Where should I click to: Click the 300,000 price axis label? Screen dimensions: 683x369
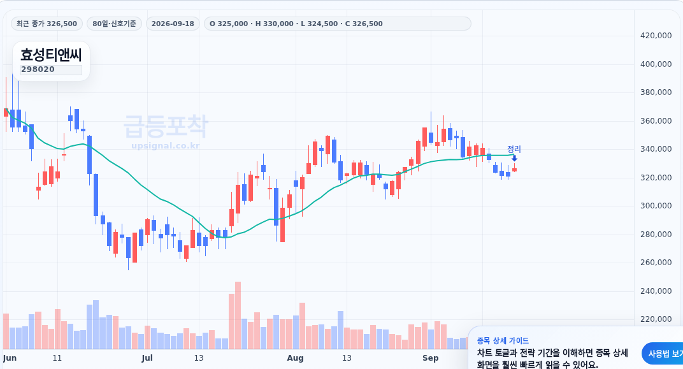656,206
